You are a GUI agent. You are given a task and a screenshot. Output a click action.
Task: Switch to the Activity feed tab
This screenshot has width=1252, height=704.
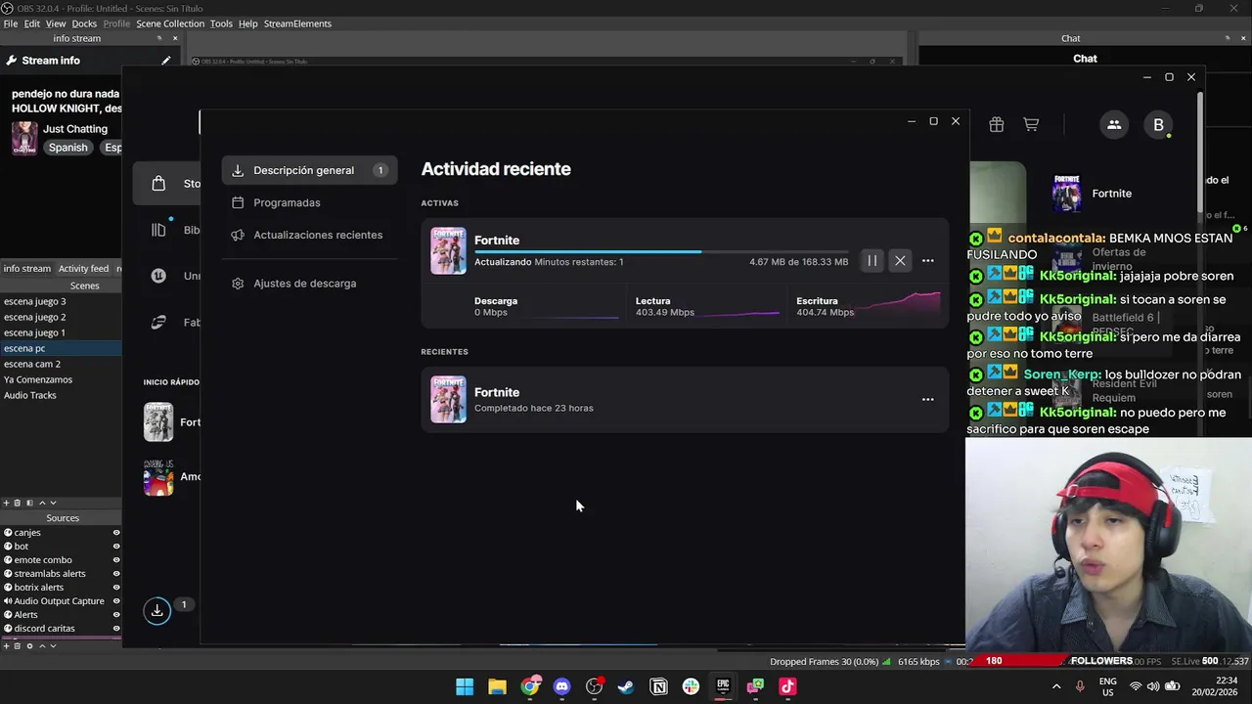point(83,269)
